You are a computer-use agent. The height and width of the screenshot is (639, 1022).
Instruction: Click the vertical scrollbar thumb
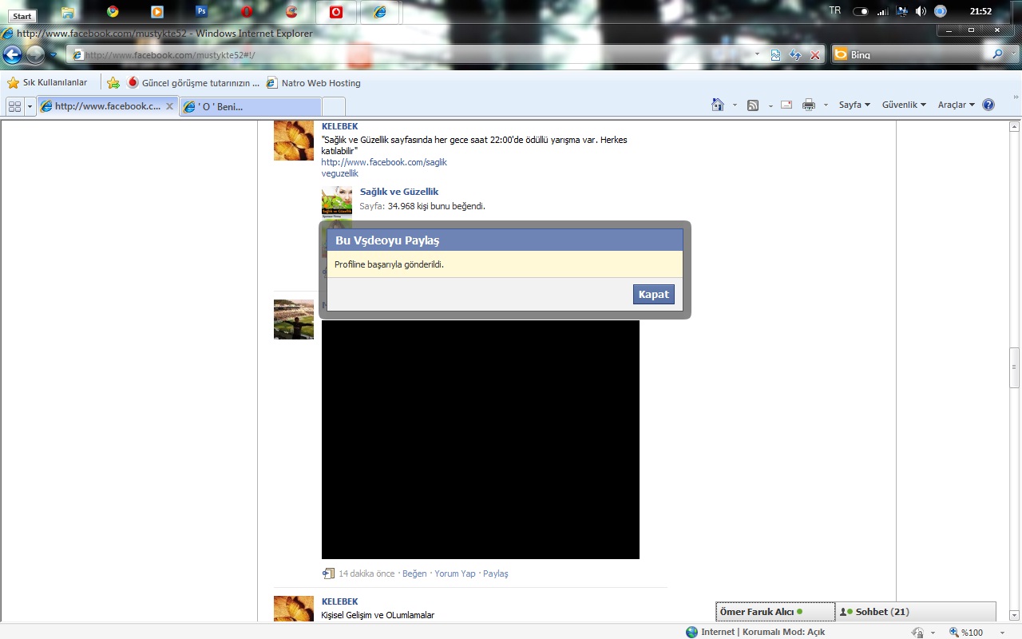tap(1015, 367)
